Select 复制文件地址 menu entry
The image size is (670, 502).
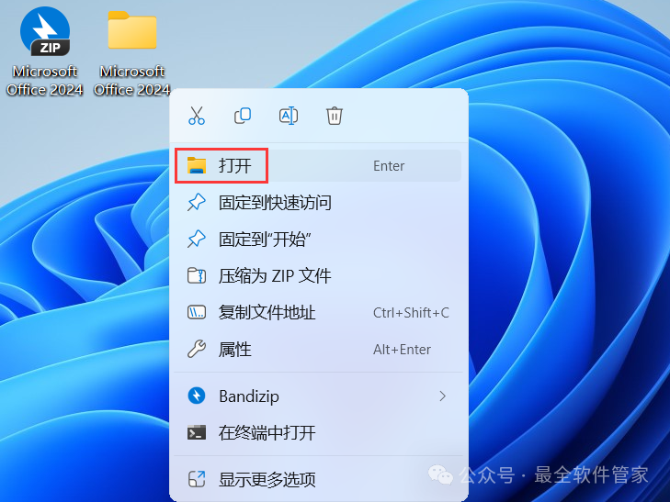[318, 313]
